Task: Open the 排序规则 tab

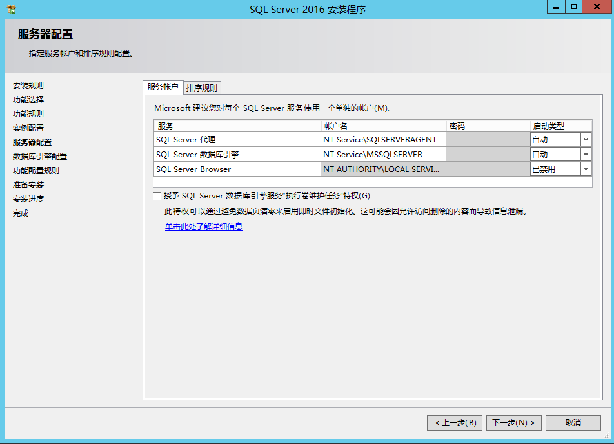Action: (x=202, y=88)
